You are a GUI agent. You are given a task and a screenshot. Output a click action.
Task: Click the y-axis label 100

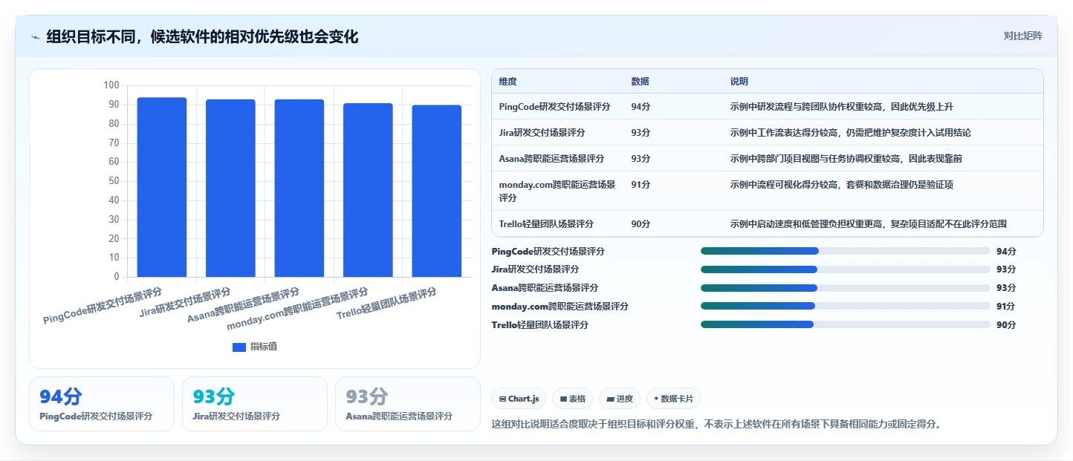click(x=110, y=85)
